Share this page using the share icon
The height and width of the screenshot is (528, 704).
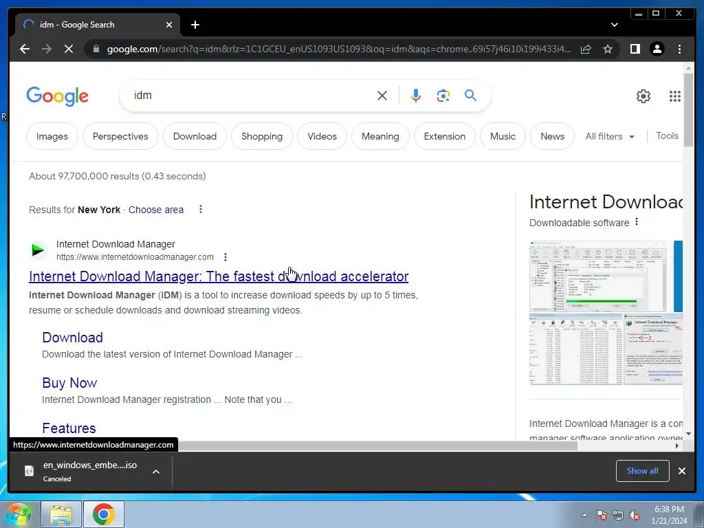pos(586,49)
